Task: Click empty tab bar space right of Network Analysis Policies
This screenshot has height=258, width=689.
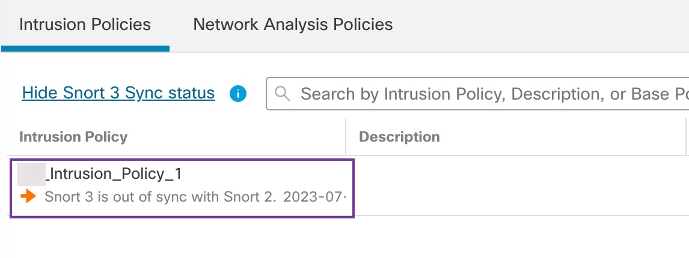Action: 541,25
